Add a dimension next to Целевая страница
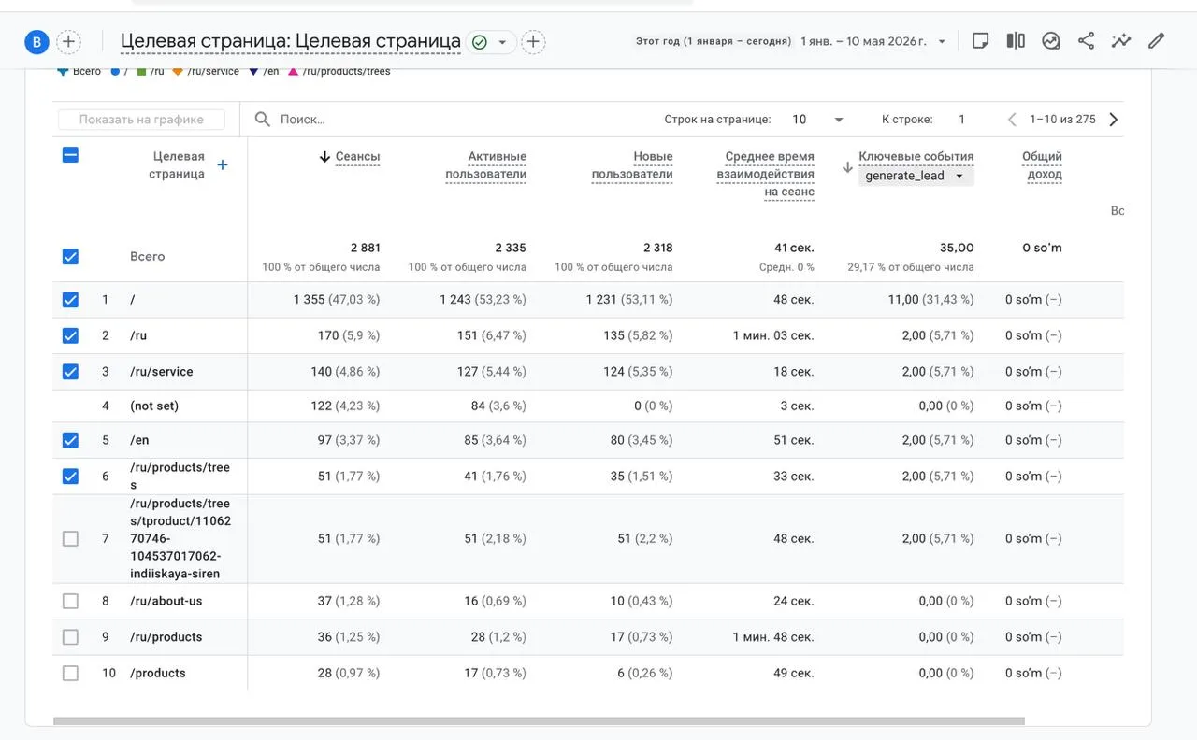 (223, 165)
